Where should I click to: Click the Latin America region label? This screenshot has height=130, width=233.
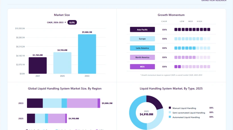[142, 48]
